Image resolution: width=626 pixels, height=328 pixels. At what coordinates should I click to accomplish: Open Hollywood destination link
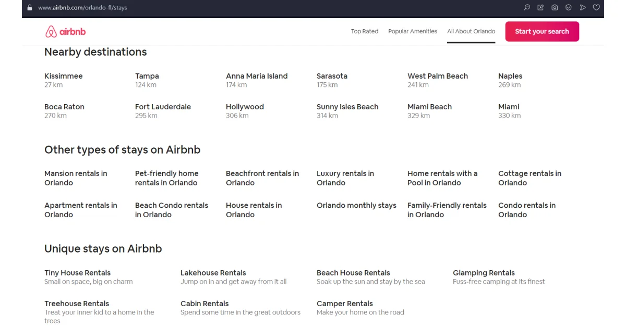tap(245, 111)
